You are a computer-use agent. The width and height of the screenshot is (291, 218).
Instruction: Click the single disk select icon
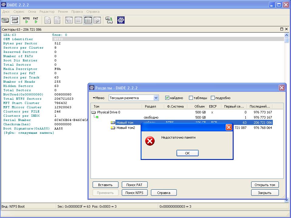point(5,20)
